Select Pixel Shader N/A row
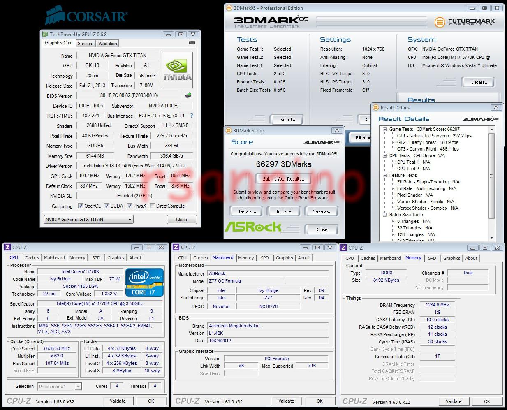The image size is (507, 410). 415,195
